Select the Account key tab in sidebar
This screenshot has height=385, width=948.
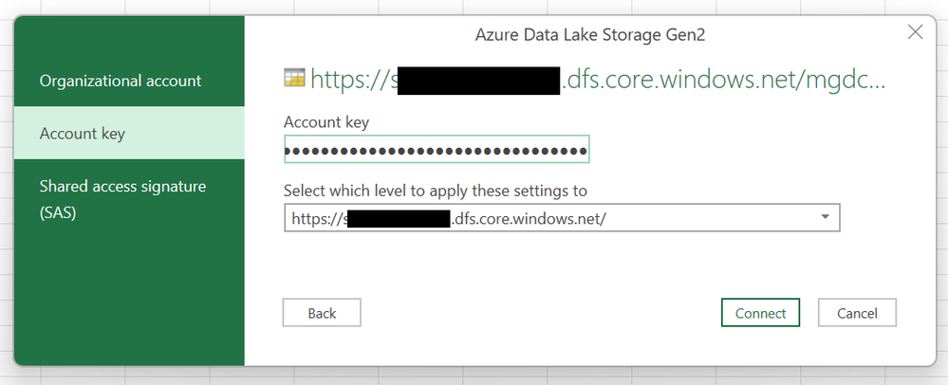click(83, 134)
